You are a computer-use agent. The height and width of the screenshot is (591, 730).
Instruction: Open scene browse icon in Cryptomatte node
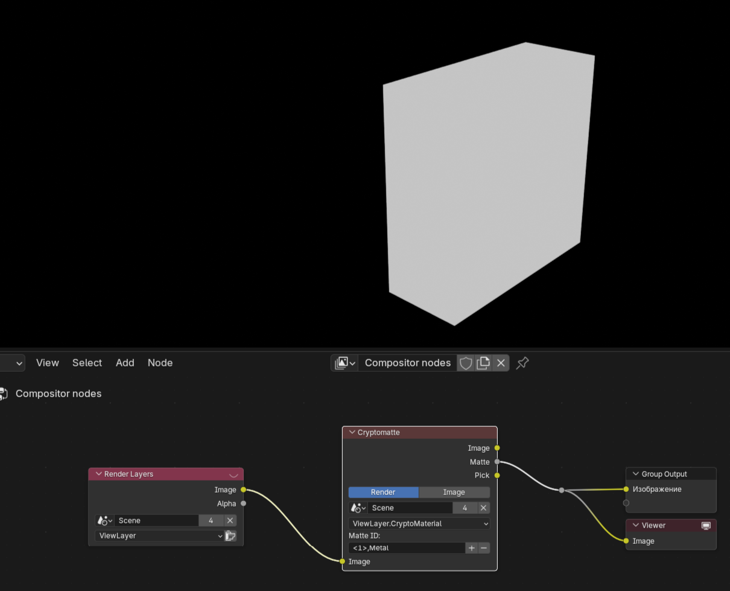pyautogui.click(x=358, y=508)
